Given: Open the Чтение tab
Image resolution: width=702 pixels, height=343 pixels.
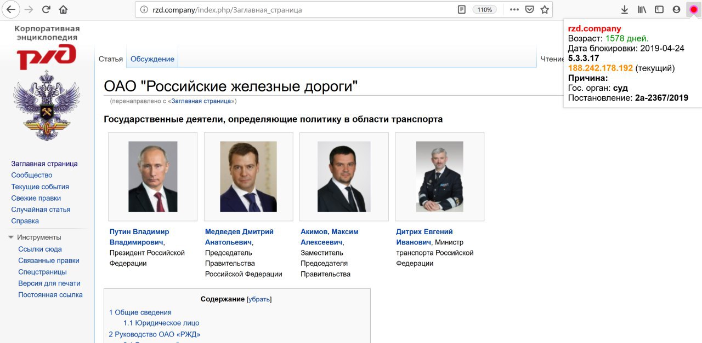Looking at the screenshot, I should coord(552,59).
